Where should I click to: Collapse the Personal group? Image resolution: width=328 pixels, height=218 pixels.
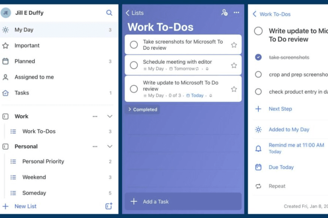[x=110, y=146]
